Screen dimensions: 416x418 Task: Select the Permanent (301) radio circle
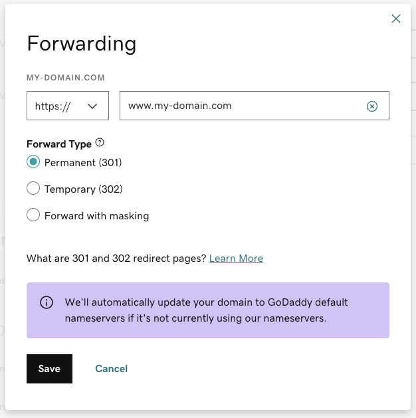pos(33,162)
